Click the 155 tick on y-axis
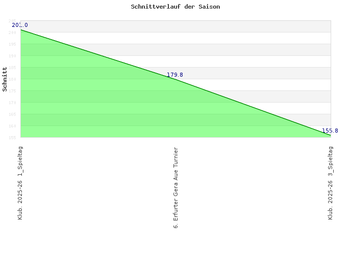Image resolution: width=351 pixels, height=254 pixels. click(13, 137)
